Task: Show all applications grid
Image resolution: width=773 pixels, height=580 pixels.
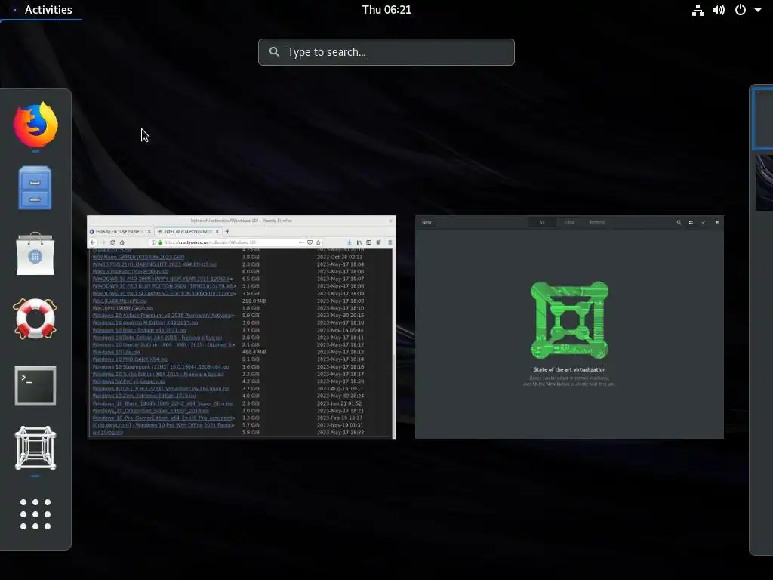Action: [35, 514]
